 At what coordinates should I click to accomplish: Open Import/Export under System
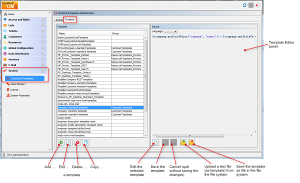click(18, 84)
